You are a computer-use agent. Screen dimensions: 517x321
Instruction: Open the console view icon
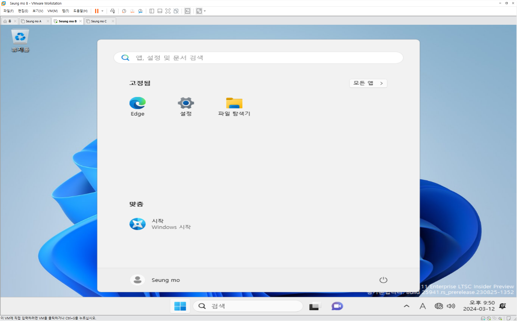coord(188,11)
